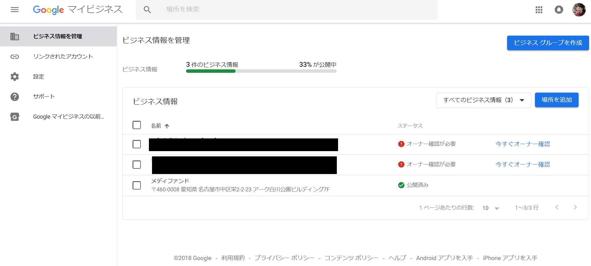
Task: Click first row's オーナー確認が必要 status
Action: pyautogui.click(x=431, y=144)
